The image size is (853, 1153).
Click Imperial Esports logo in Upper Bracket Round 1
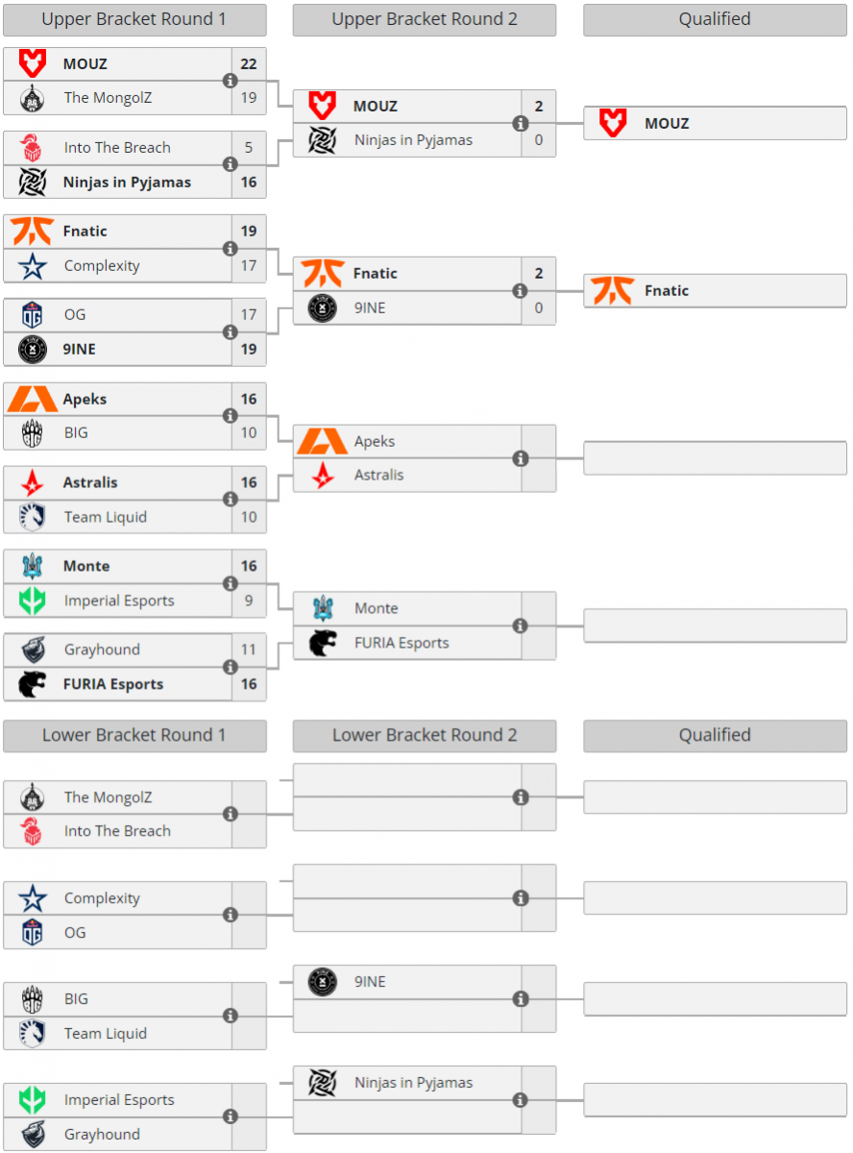(x=33, y=601)
